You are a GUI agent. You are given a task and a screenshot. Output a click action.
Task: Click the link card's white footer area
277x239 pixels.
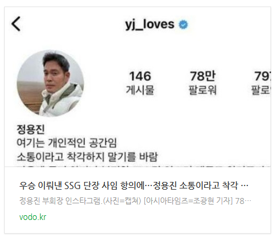pyautogui.click(x=138, y=200)
